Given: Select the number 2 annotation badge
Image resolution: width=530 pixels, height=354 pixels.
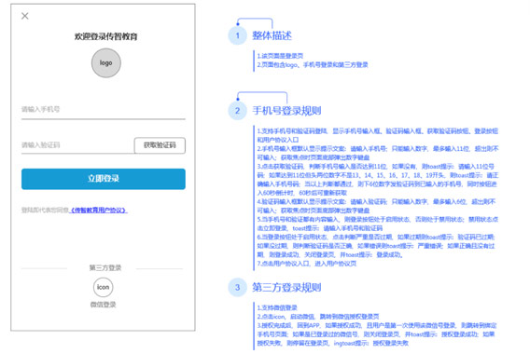Looking at the screenshot, I should pyautogui.click(x=238, y=110).
